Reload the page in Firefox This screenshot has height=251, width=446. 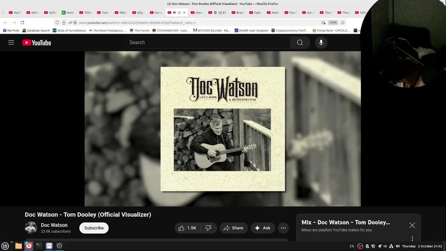pos(22,23)
